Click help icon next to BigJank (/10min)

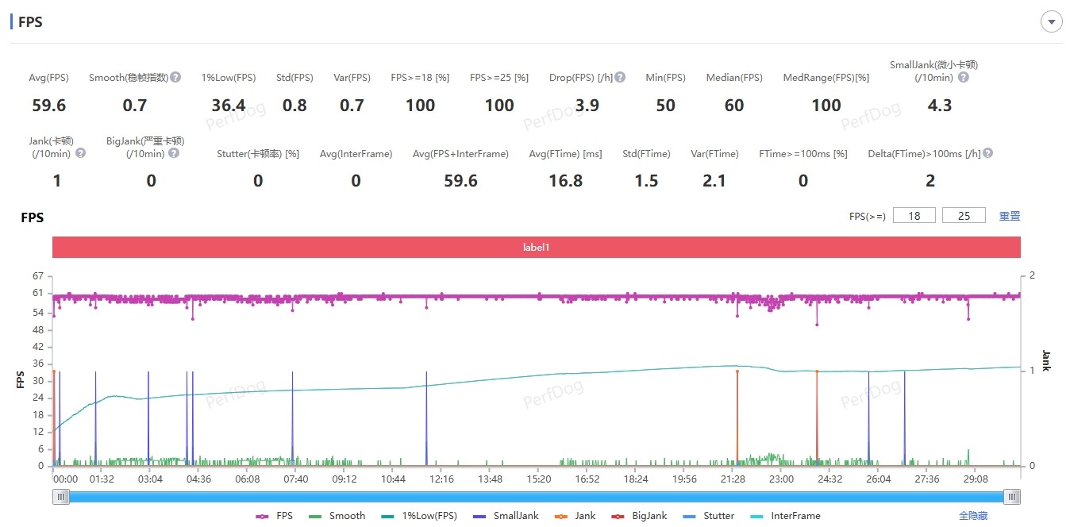coord(174,153)
